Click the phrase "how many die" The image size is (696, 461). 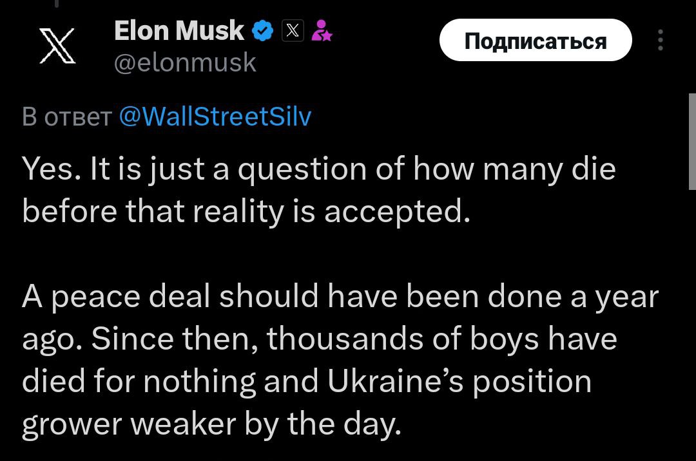pyautogui.click(x=514, y=169)
